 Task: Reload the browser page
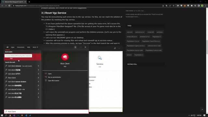pyautogui.click(x=9, y=6)
